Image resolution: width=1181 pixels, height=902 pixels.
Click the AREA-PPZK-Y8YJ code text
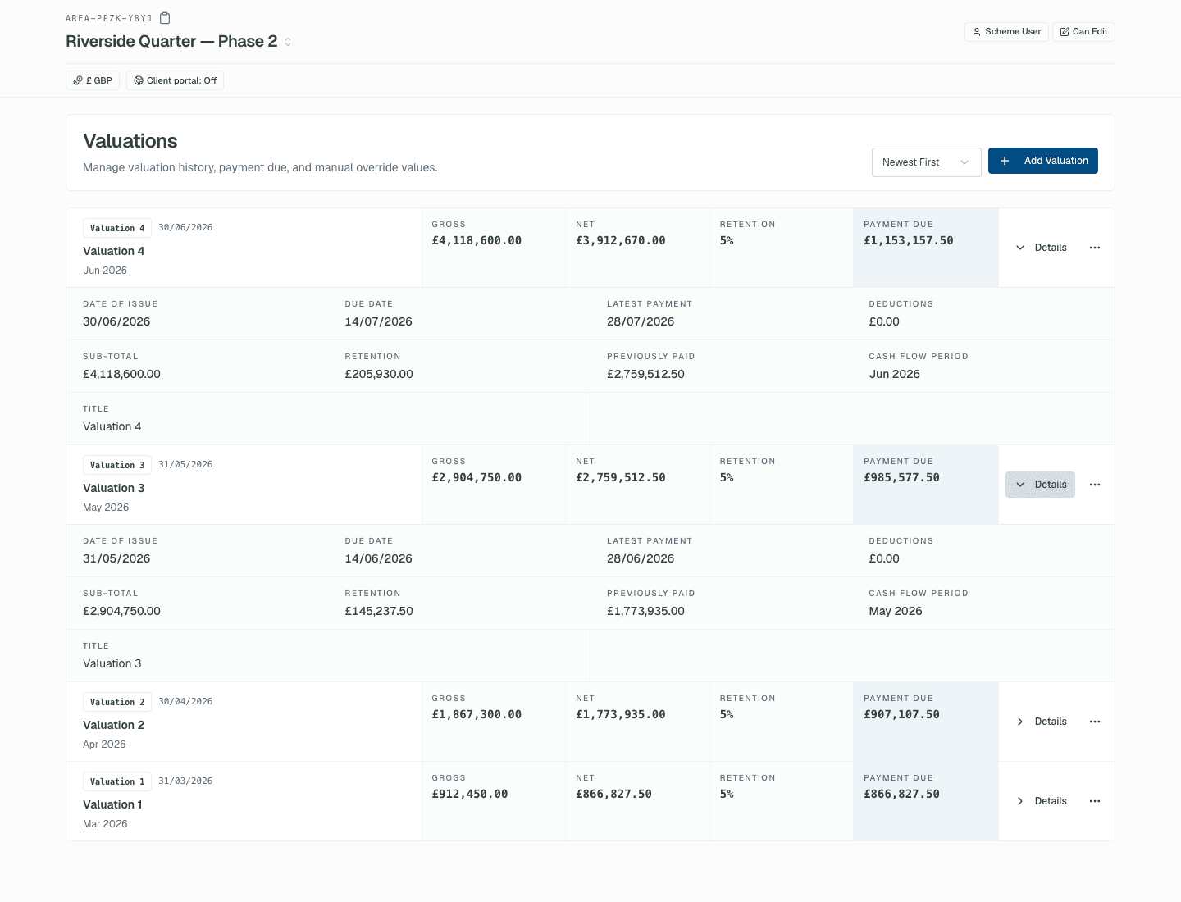point(109,18)
